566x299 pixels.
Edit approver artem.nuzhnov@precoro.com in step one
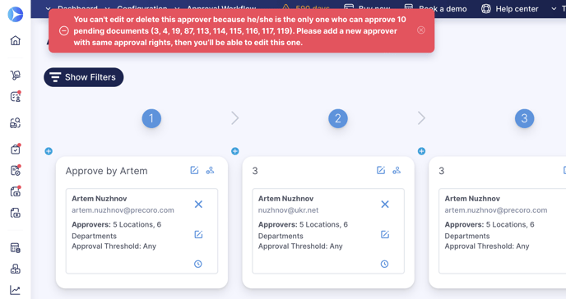tap(198, 234)
